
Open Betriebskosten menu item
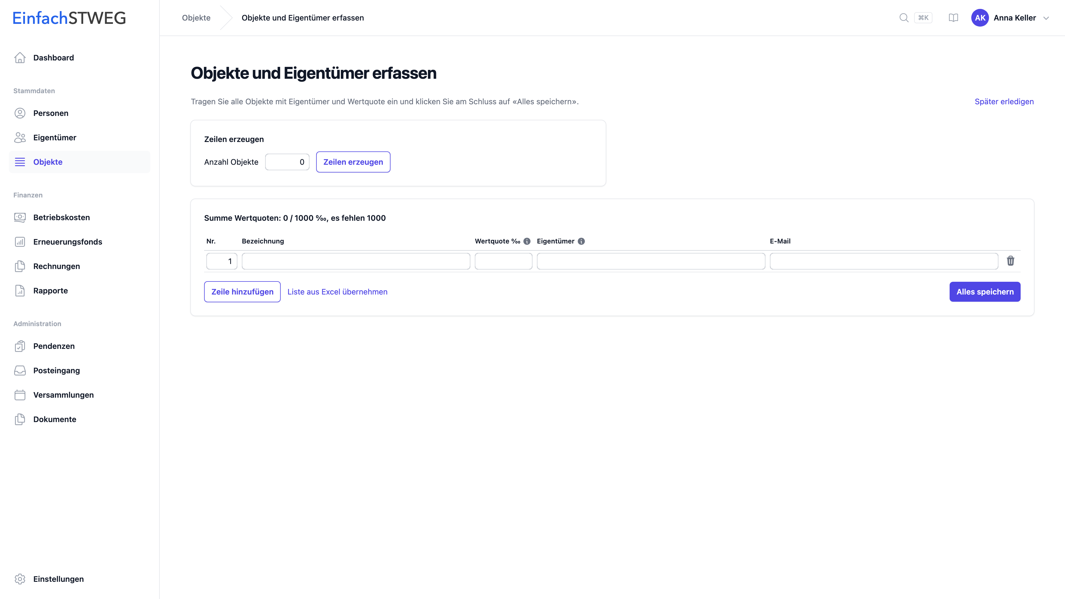(79, 217)
